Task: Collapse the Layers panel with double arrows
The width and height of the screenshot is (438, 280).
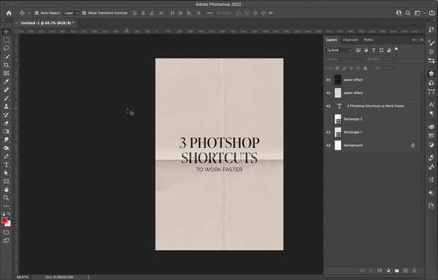Action: (x=414, y=40)
